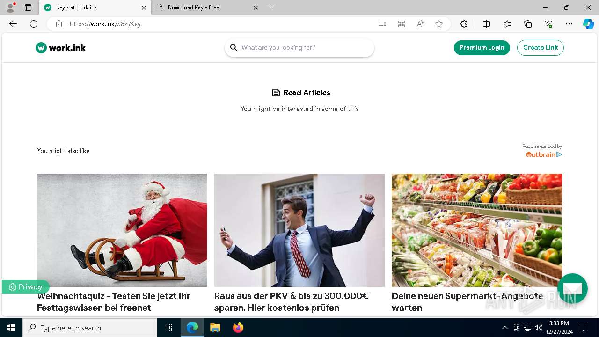Screen dimensions: 599x337
Task: Click the QR/apps grid icon in address bar
Action: tap(402, 24)
